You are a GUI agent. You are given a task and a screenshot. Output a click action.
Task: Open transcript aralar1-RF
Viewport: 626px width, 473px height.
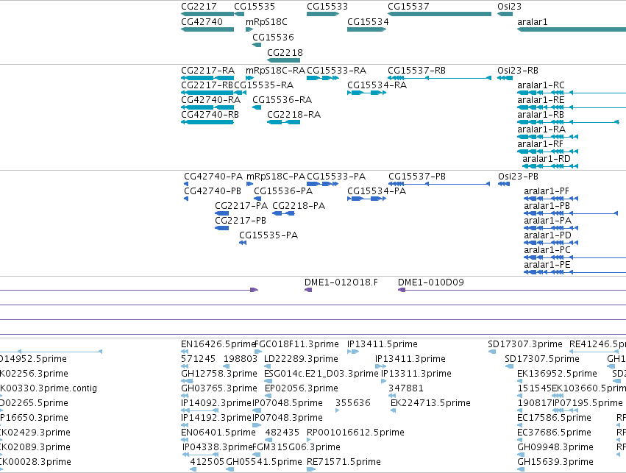point(540,144)
